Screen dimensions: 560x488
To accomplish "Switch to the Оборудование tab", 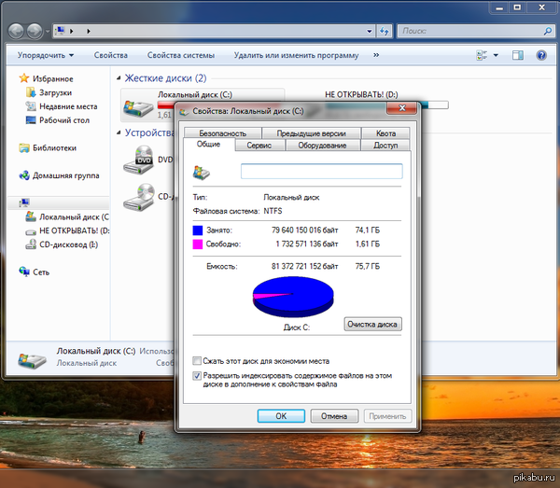I will 323,146.
